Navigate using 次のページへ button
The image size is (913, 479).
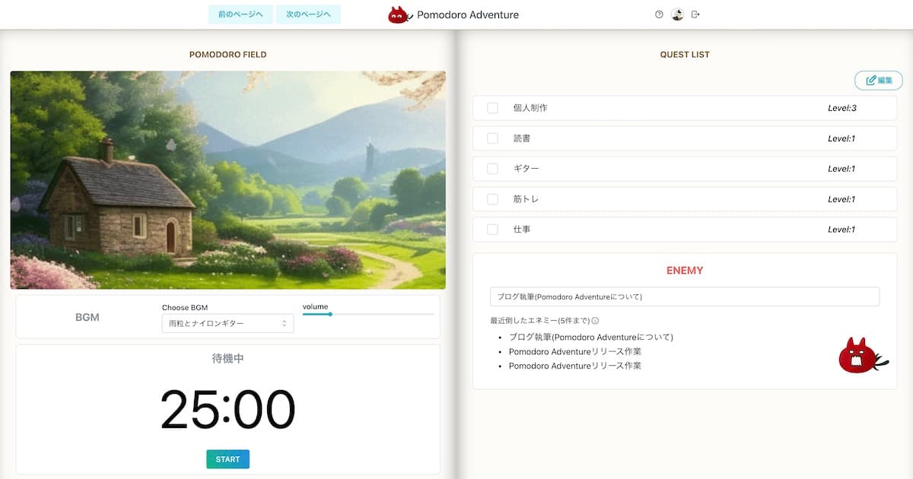point(308,14)
